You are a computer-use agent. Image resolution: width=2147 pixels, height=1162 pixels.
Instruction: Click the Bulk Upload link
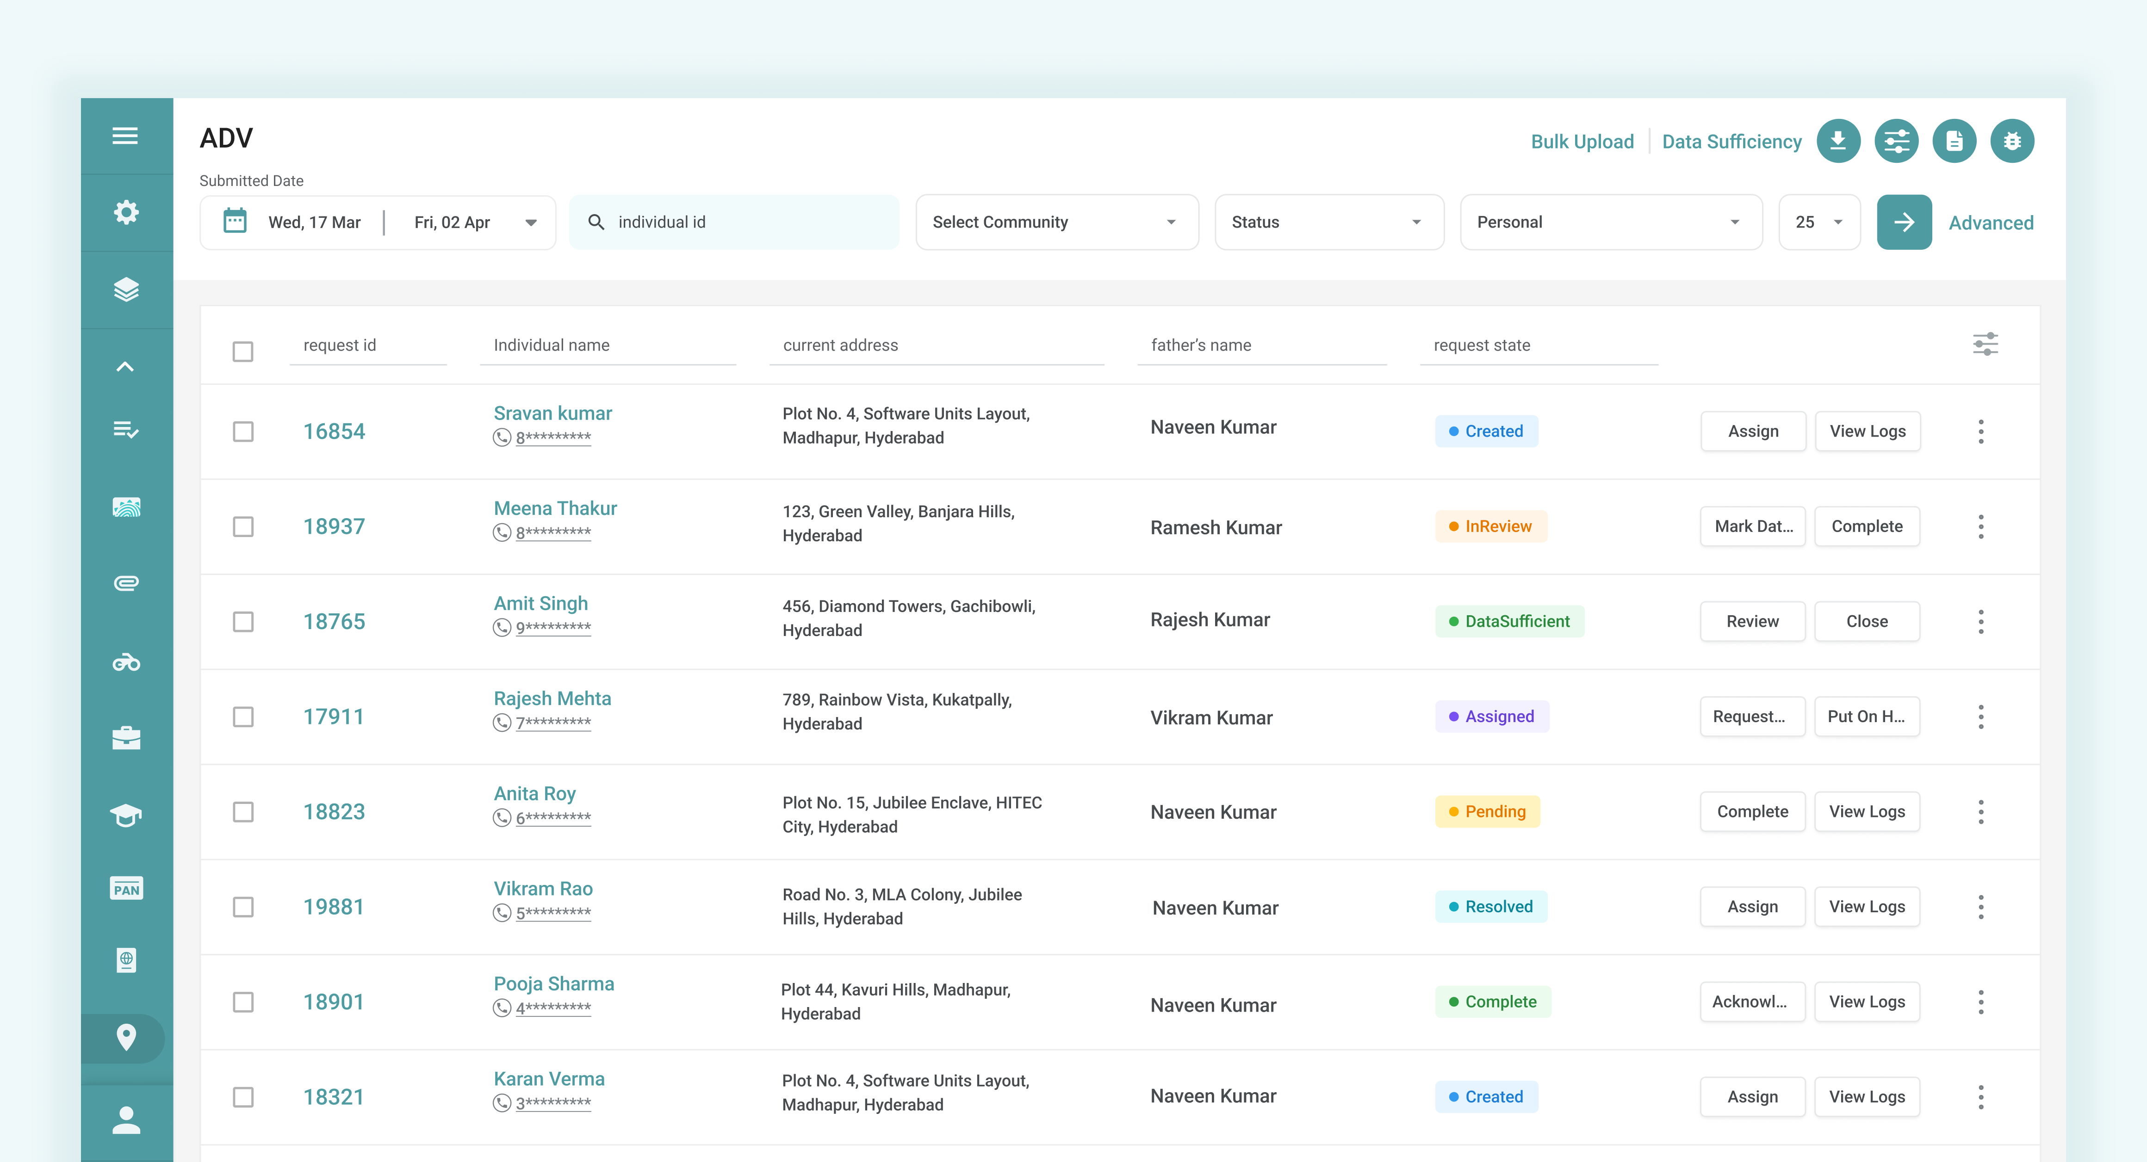click(x=1582, y=142)
